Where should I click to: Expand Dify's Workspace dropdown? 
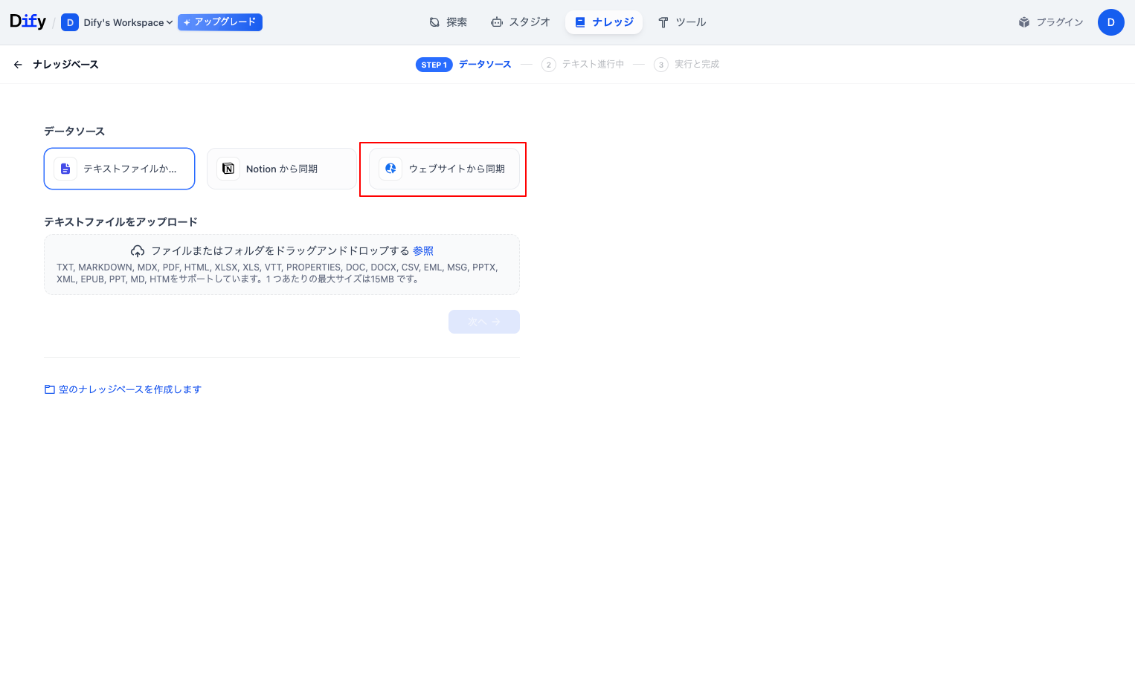[x=127, y=22]
